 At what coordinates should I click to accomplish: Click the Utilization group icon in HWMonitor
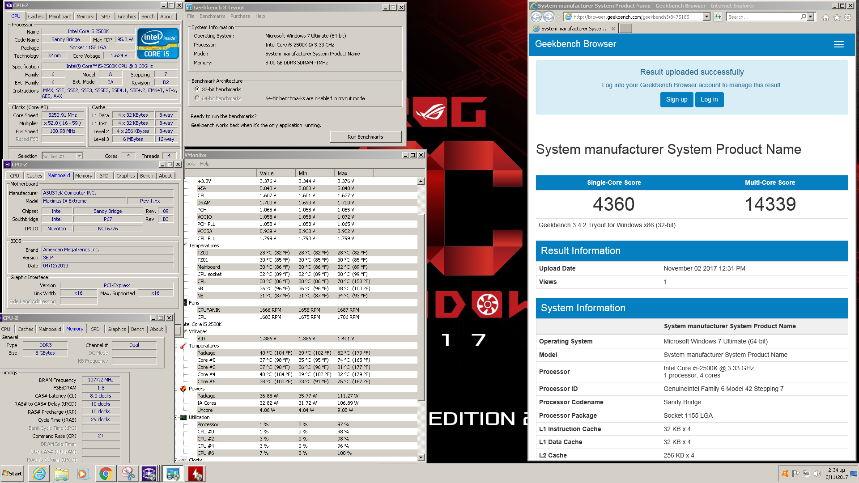point(183,417)
